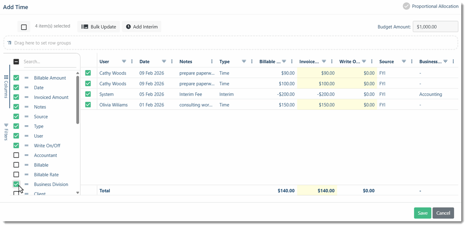Click the filter icon in Invoiced column header

pyautogui.click(x=324, y=62)
